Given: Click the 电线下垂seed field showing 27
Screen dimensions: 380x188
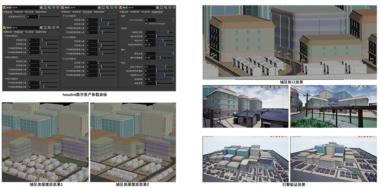Looking at the screenshot, I should [x=150, y=66].
